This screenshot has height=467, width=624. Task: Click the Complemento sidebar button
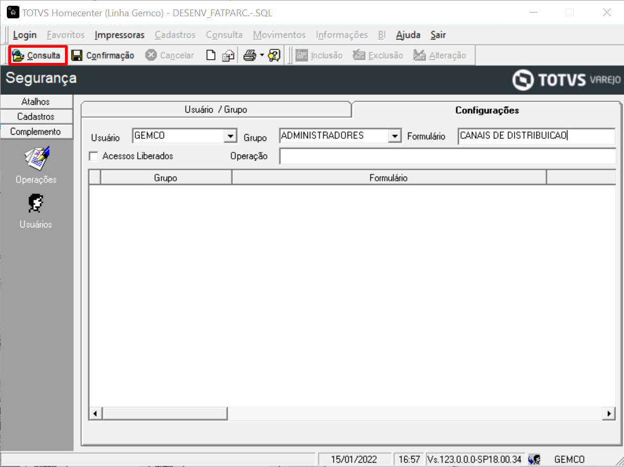[36, 132]
